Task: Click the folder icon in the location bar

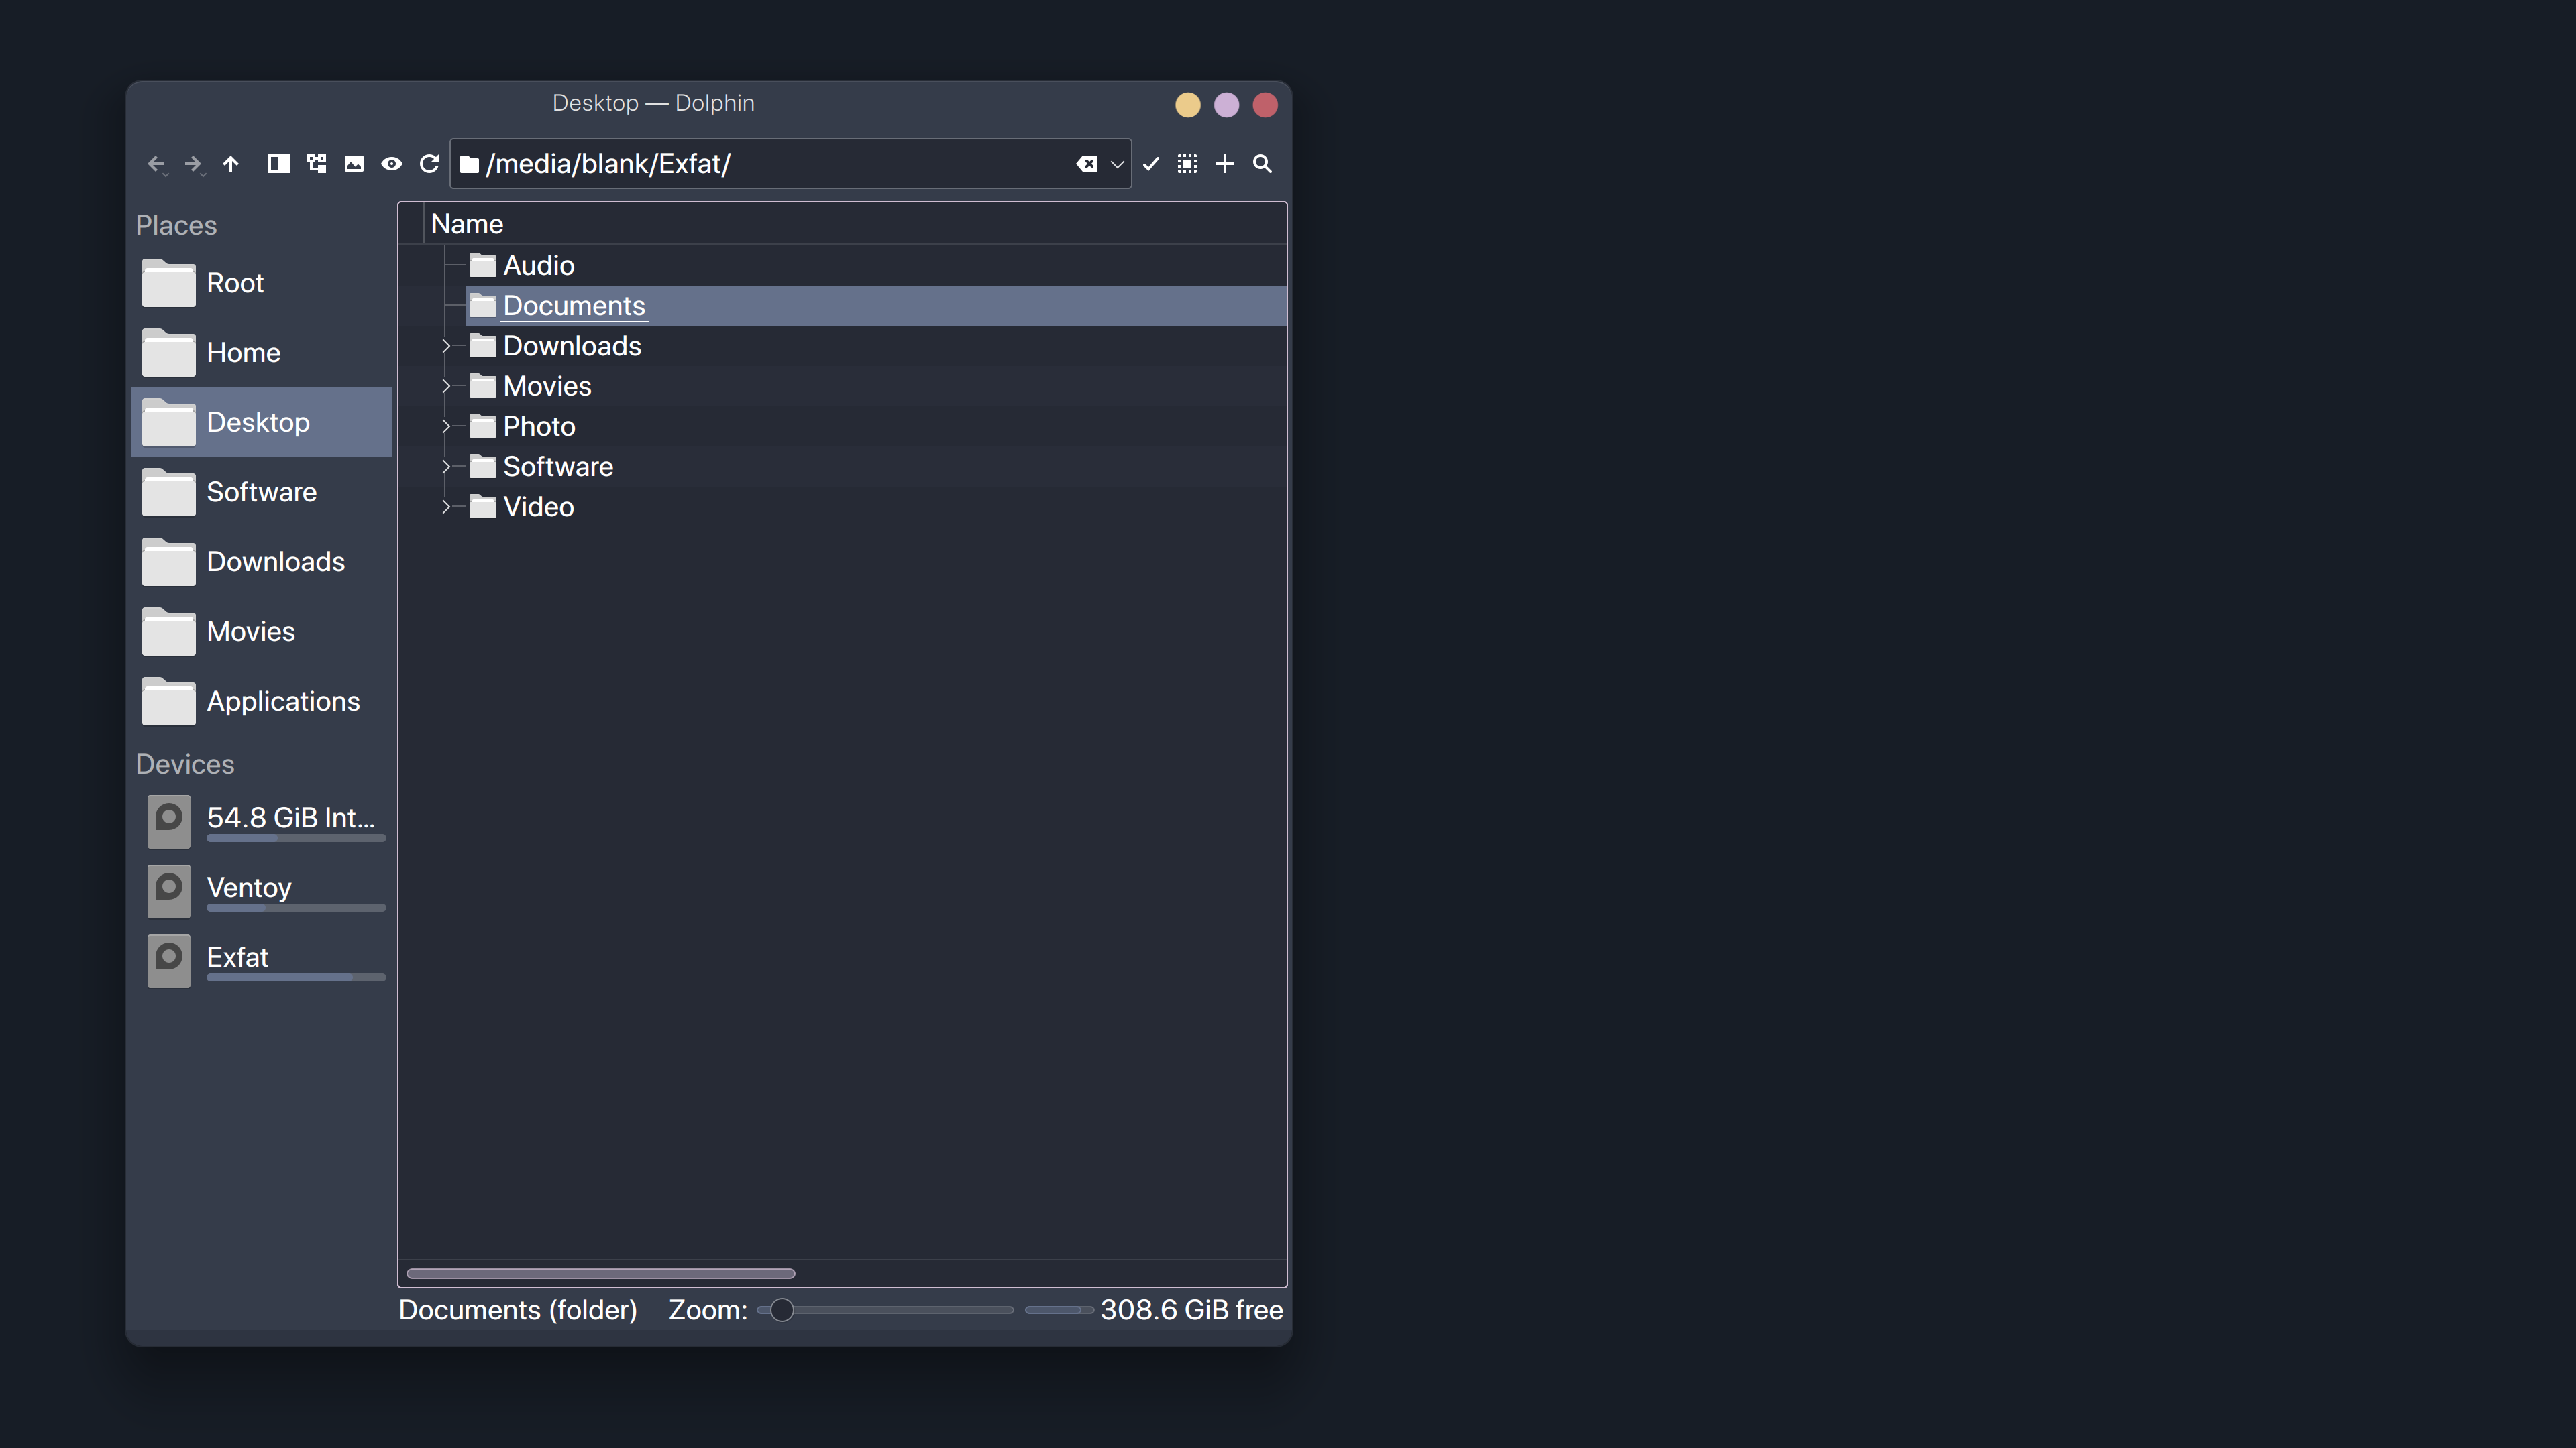Action: pos(469,164)
